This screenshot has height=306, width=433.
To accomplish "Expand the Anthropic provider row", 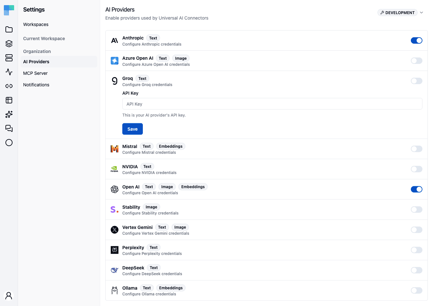I will pyautogui.click(x=266, y=40).
